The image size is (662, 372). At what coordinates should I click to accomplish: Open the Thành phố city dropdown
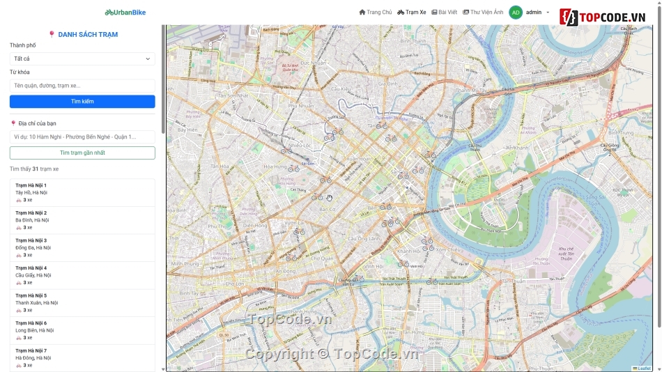coord(82,59)
